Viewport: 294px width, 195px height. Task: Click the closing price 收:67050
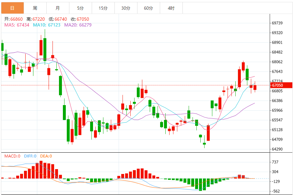(80, 19)
